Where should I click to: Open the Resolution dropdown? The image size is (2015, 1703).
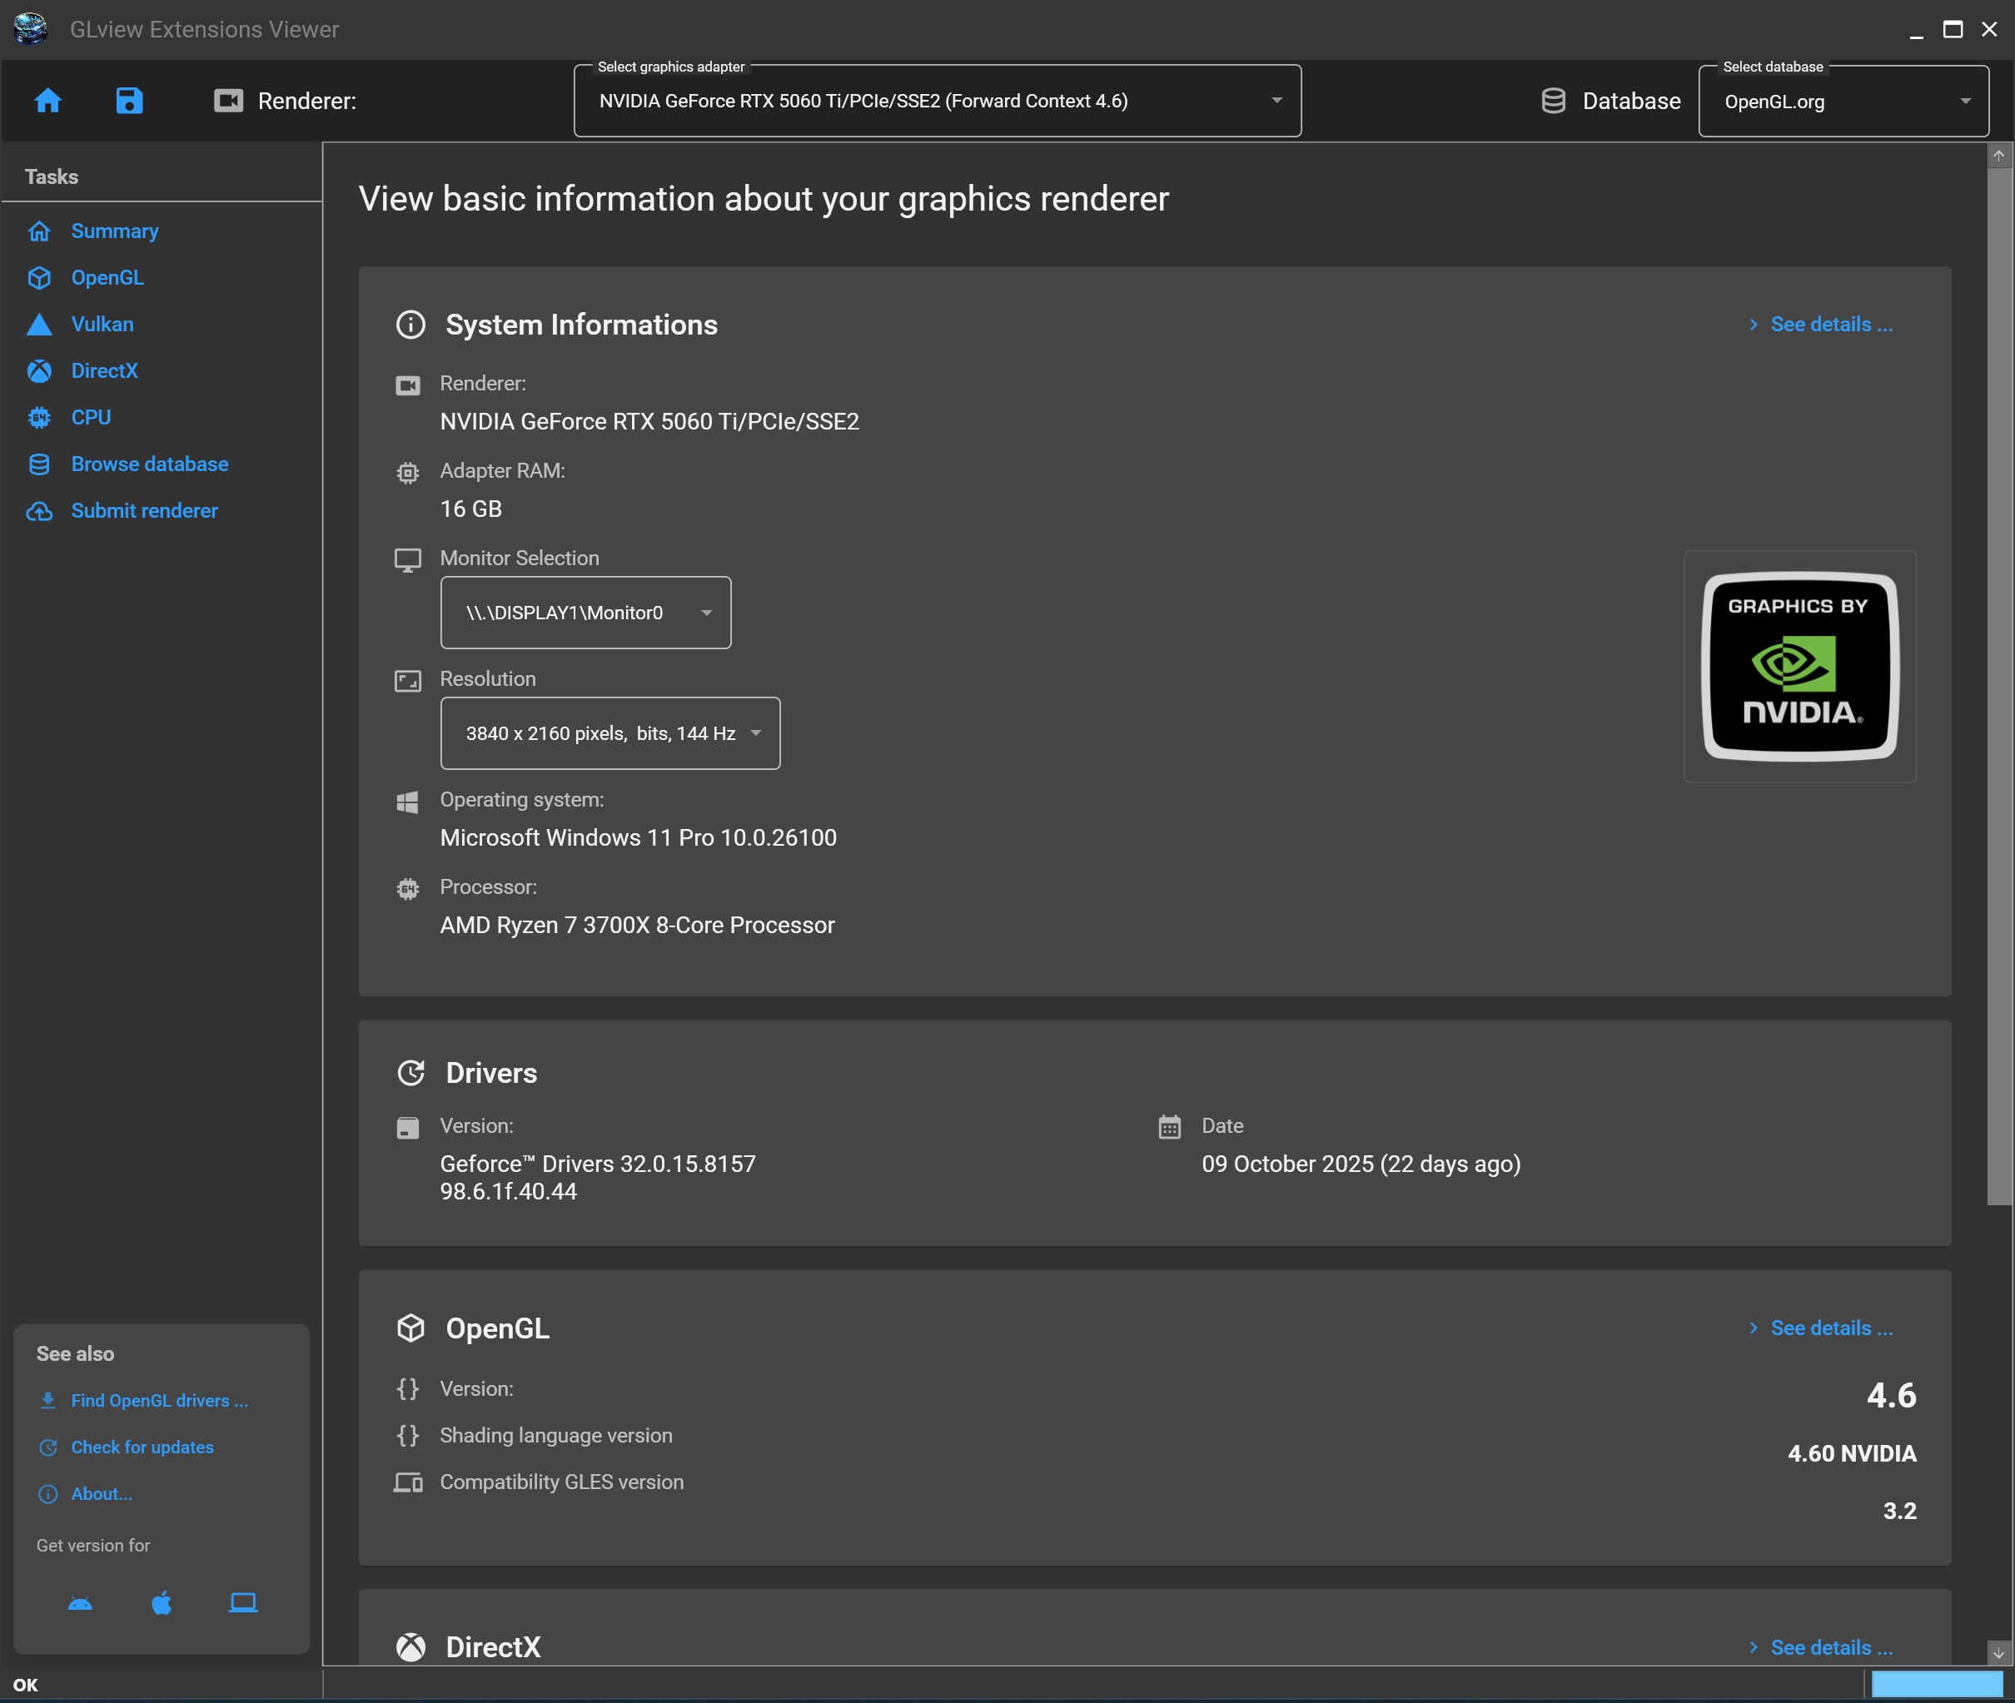click(x=756, y=732)
